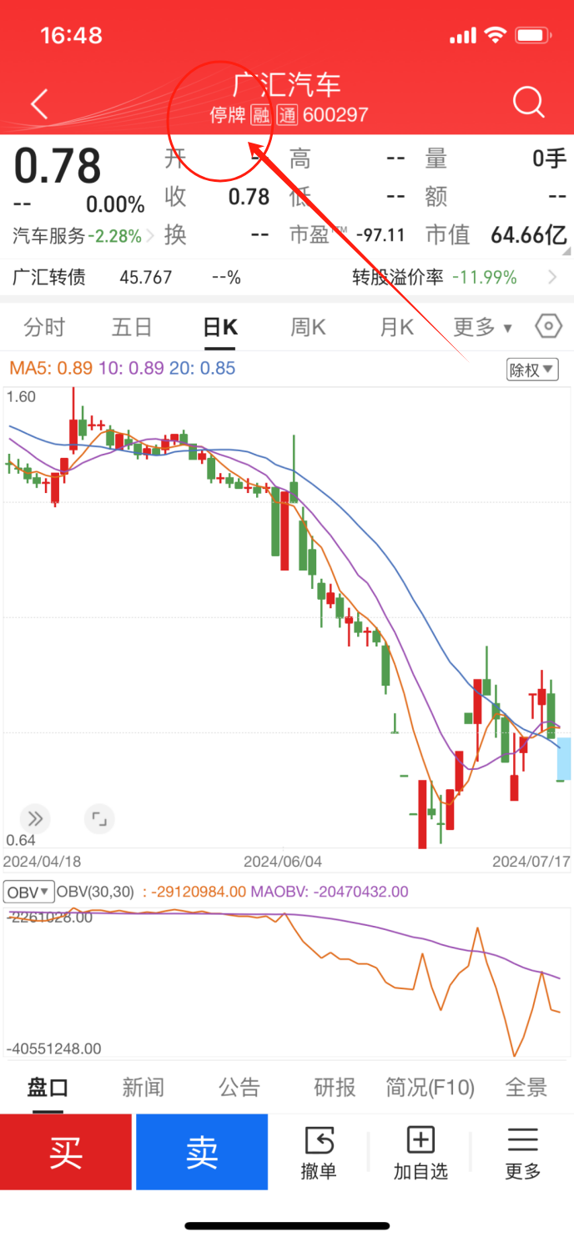Viewport: 574px width, 1242px height.
Task: Open the 盘口 bottom tab
Action: click(48, 1087)
